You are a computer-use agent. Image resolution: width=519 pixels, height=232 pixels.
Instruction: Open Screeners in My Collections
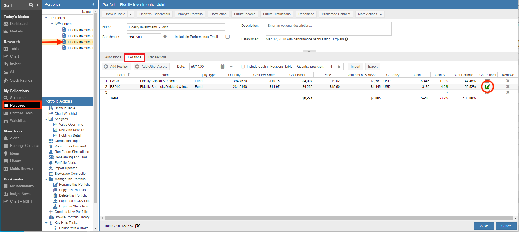[x=15, y=98]
